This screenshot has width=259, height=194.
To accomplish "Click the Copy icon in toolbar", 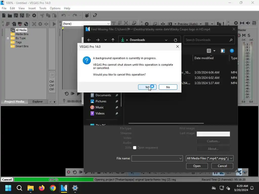I will coord(48,15).
